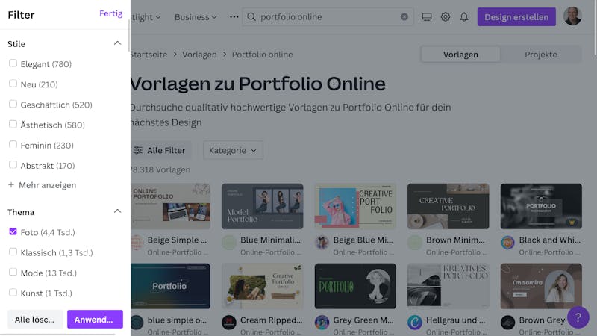Clear the search field with the X icon
Image resolution: width=597 pixels, height=336 pixels.
point(404,16)
